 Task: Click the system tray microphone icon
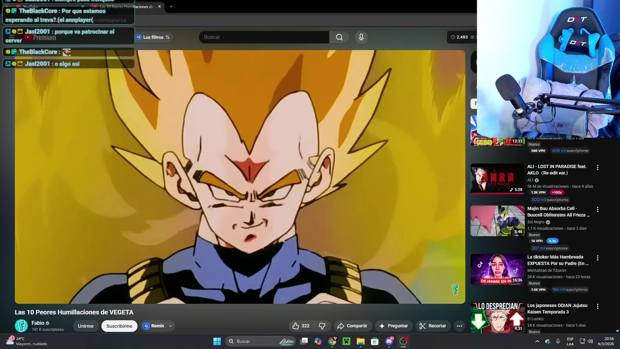[x=558, y=341]
